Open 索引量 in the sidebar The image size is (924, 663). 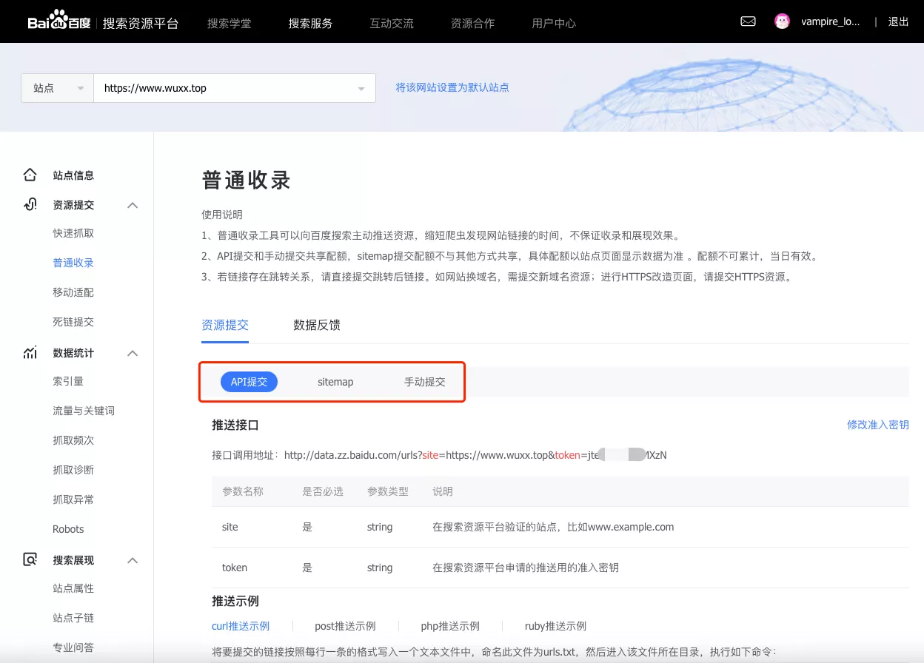pyautogui.click(x=68, y=381)
